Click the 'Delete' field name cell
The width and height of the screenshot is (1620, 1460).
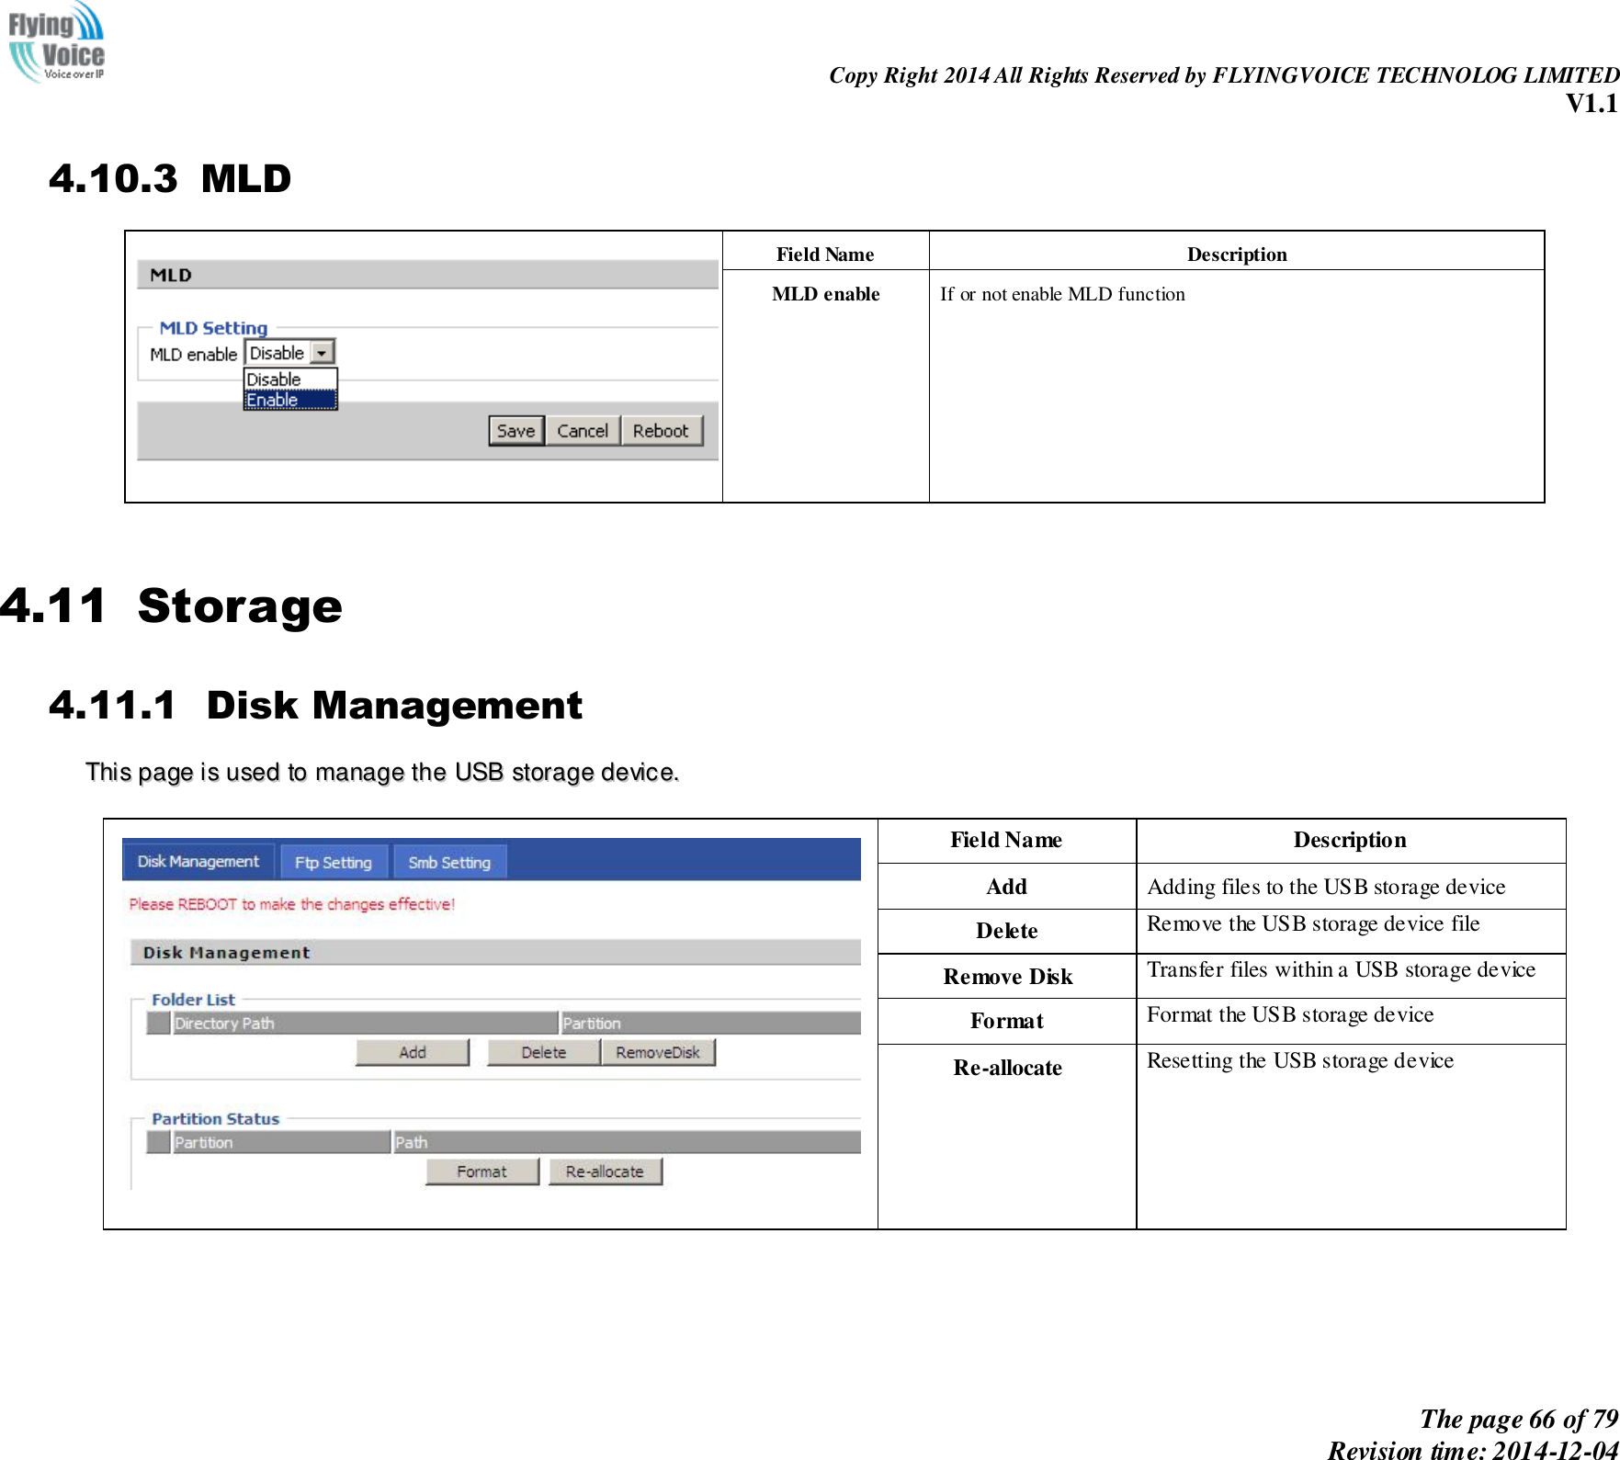[x=1006, y=931]
